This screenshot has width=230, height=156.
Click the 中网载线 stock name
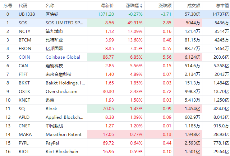point(54,126)
